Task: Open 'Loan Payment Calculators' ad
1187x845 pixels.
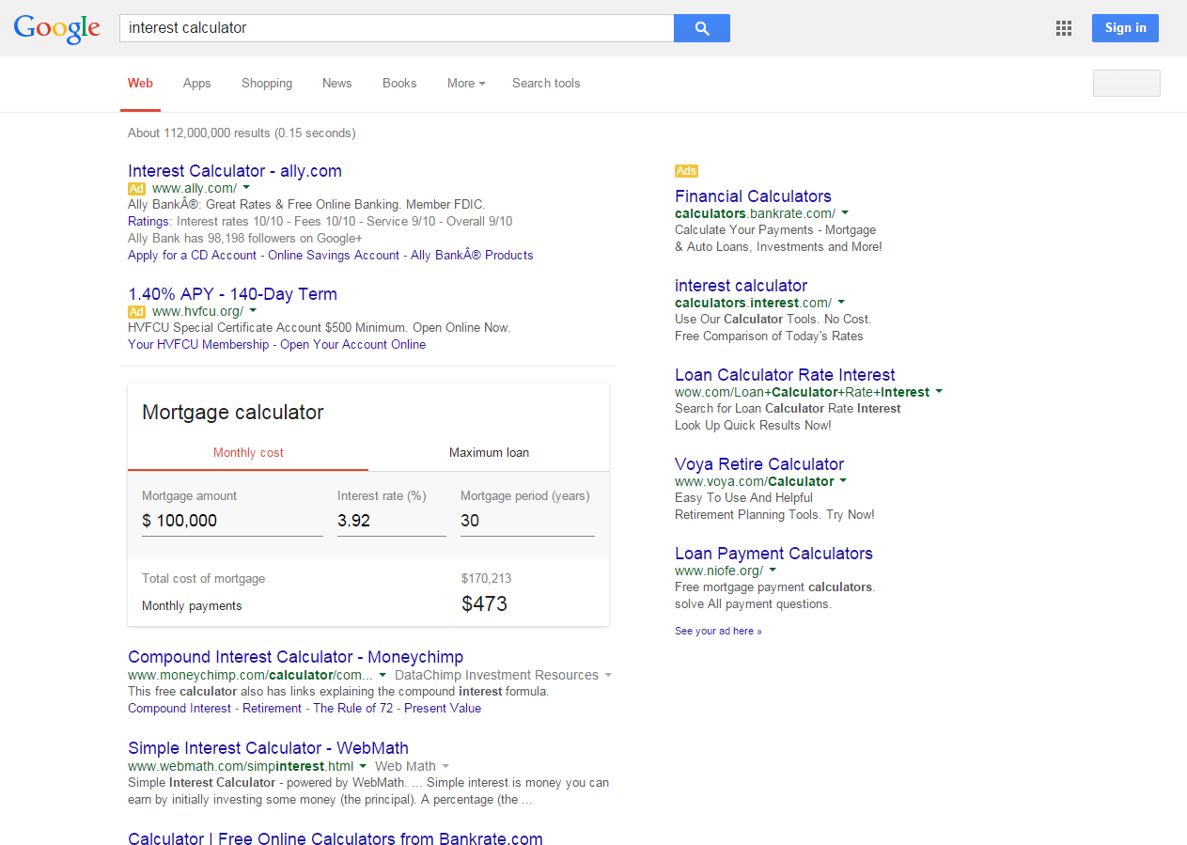Action: click(x=773, y=554)
